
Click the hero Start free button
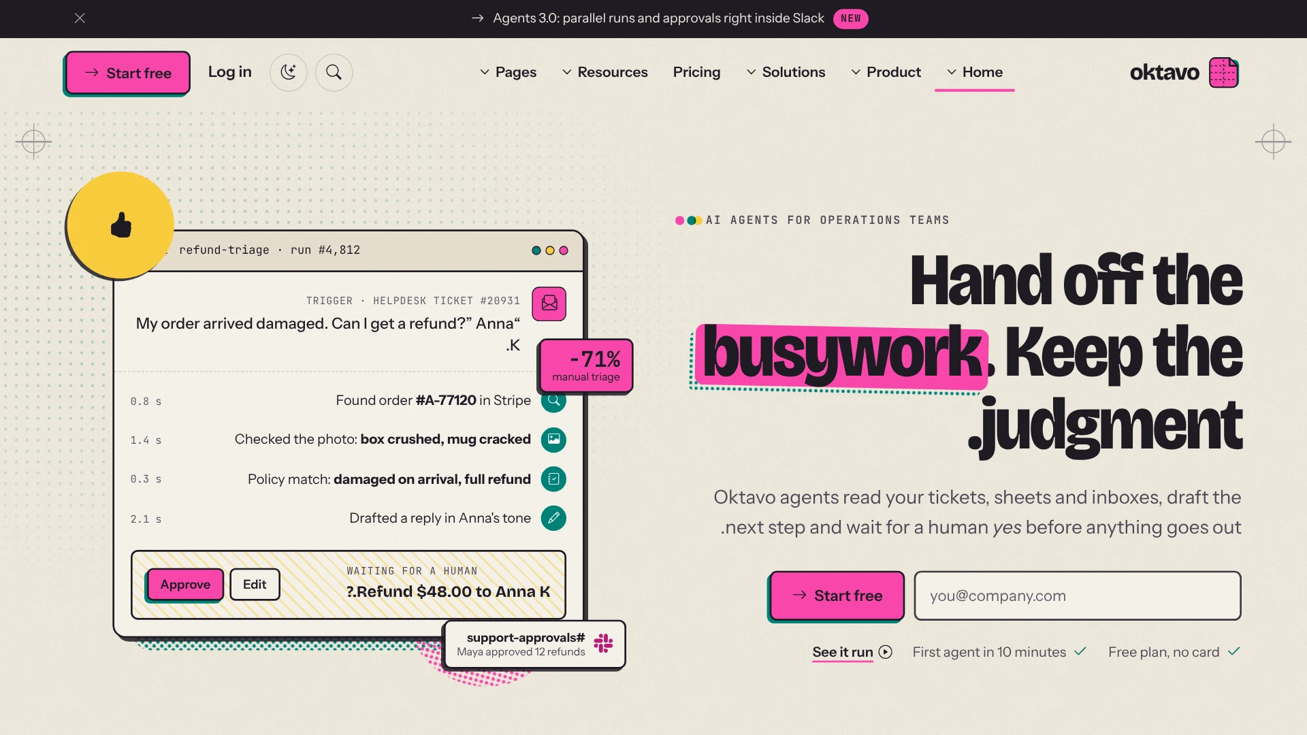tap(837, 595)
